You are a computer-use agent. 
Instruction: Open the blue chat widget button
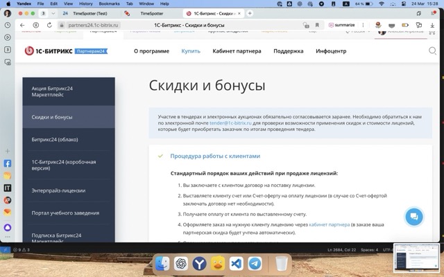pos(413,217)
